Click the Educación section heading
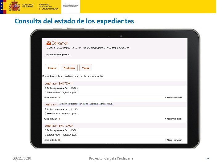 pos(60,43)
